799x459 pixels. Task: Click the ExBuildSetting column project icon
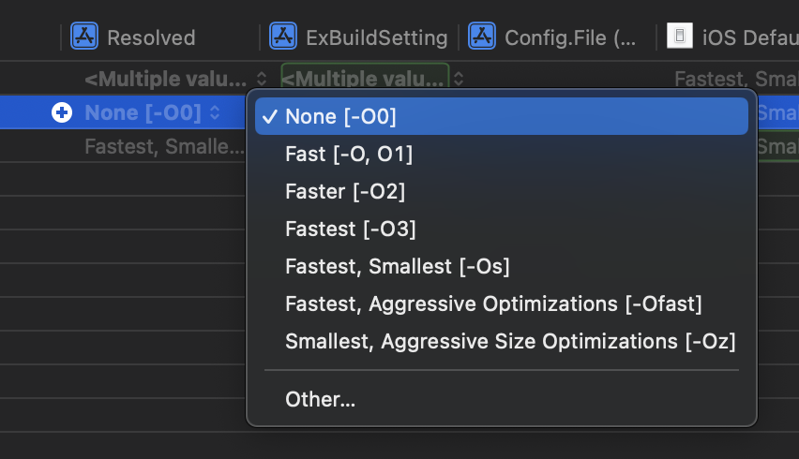coord(283,37)
